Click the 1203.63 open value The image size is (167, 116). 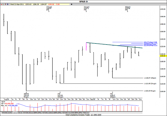point(28,5)
